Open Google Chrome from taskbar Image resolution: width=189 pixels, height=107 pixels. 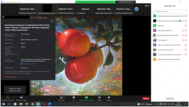33,104
